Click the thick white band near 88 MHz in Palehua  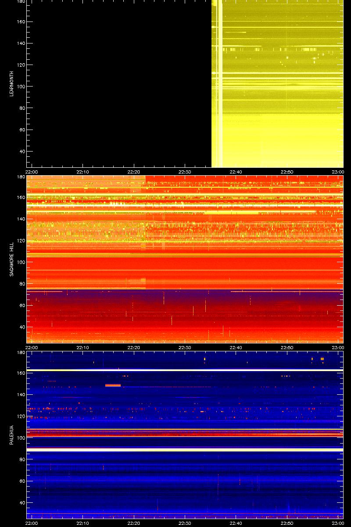coord(185,450)
